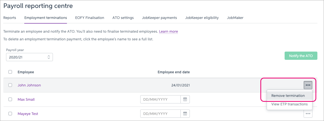Image resolution: width=324 pixels, height=121 pixels.
Task: Open John Johnson's employee link
Action: point(29,85)
